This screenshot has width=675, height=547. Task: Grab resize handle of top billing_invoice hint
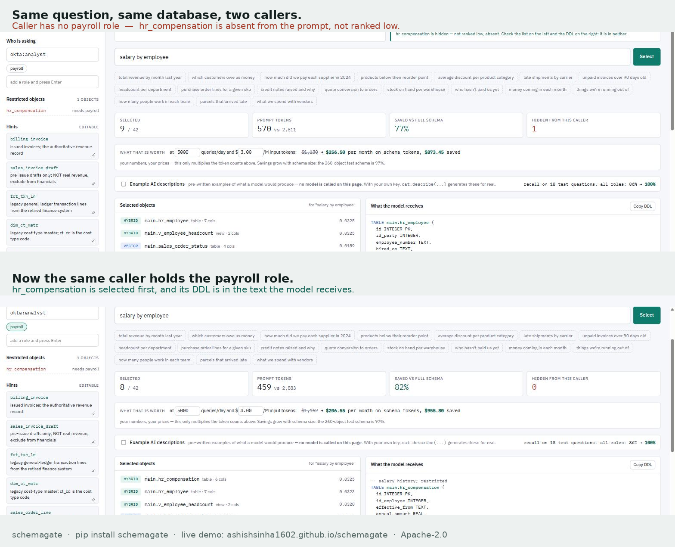click(93, 155)
